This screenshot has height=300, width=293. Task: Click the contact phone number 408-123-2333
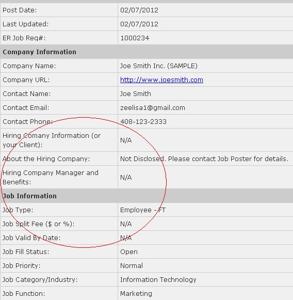[143, 122]
